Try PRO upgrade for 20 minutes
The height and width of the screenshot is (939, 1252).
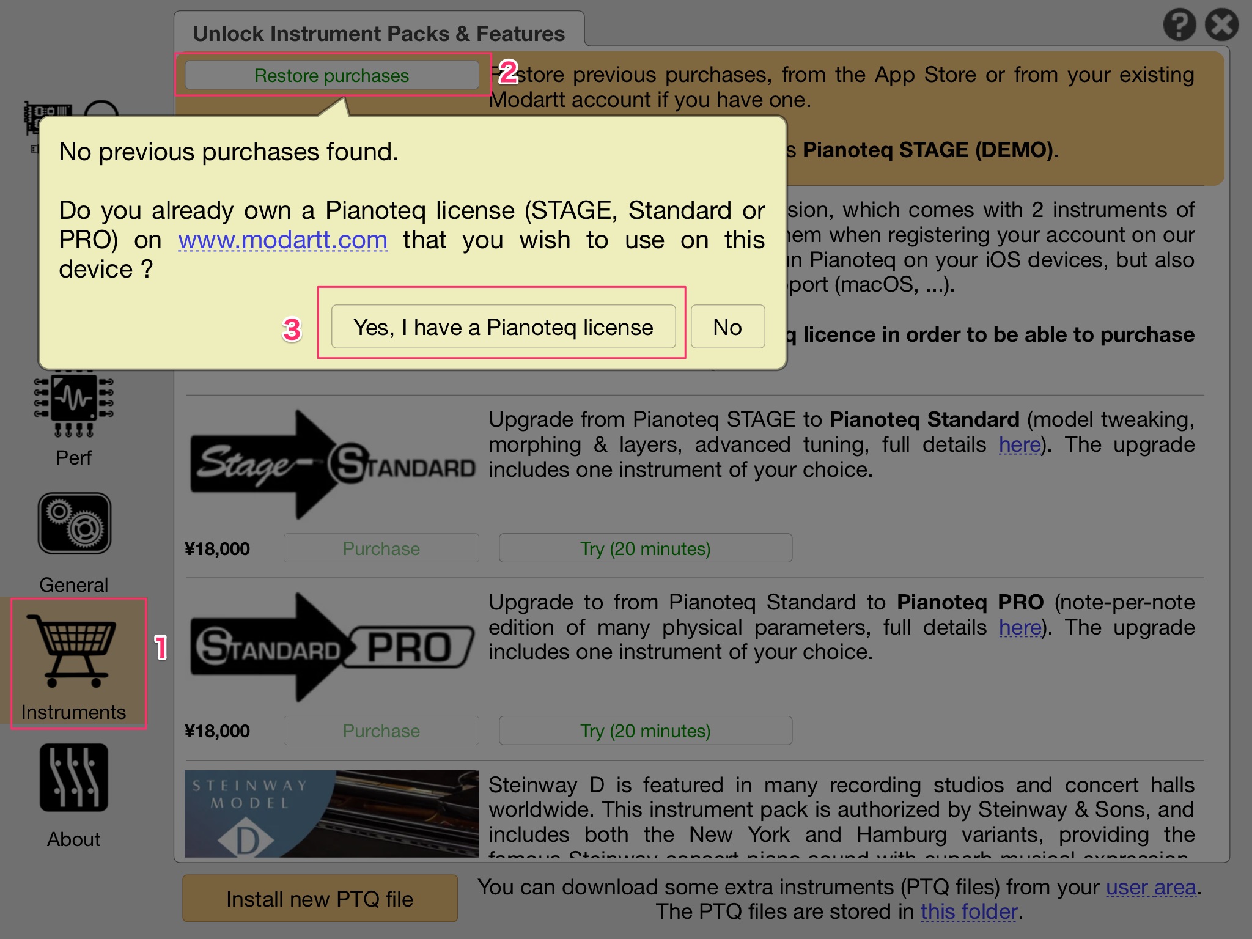[x=645, y=731]
